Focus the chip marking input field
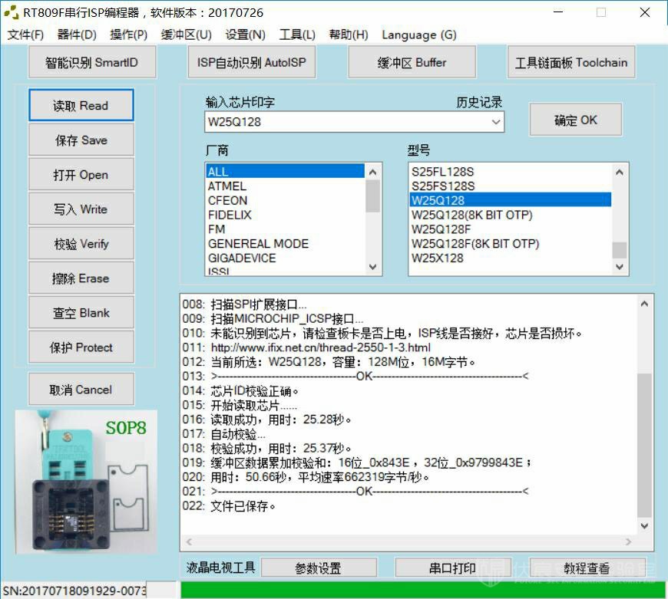 click(346, 122)
